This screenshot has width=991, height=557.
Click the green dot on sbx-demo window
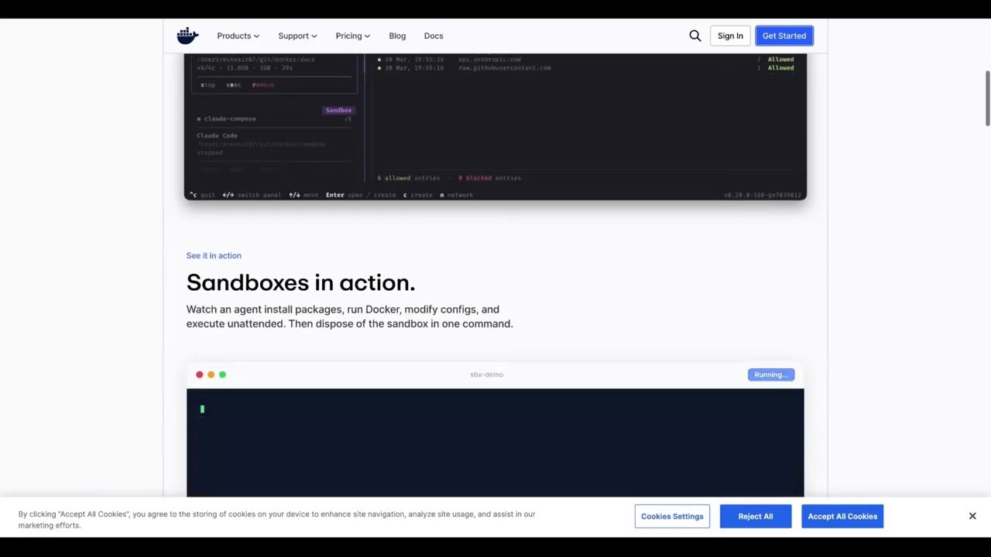(x=222, y=374)
